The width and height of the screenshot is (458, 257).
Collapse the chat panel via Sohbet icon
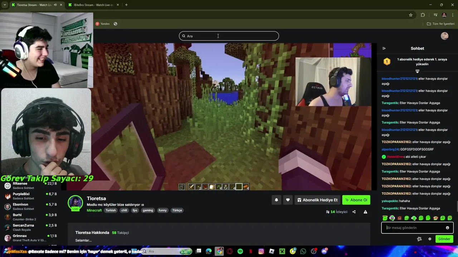click(x=384, y=48)
